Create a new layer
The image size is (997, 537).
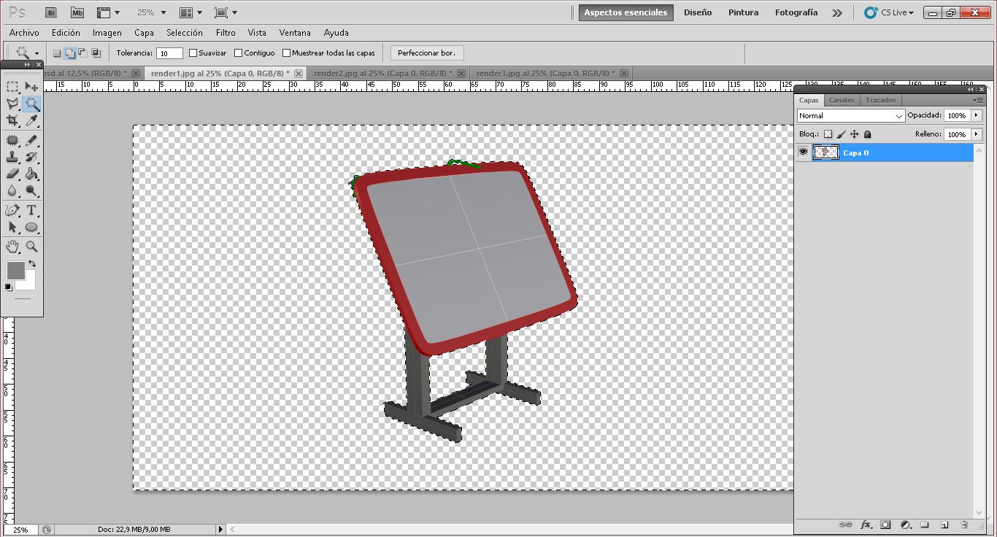[x=944, y=525]
